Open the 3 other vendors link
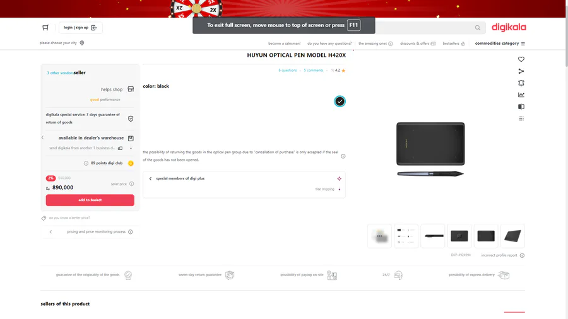The image size is (568, 319). click(60, 73)
